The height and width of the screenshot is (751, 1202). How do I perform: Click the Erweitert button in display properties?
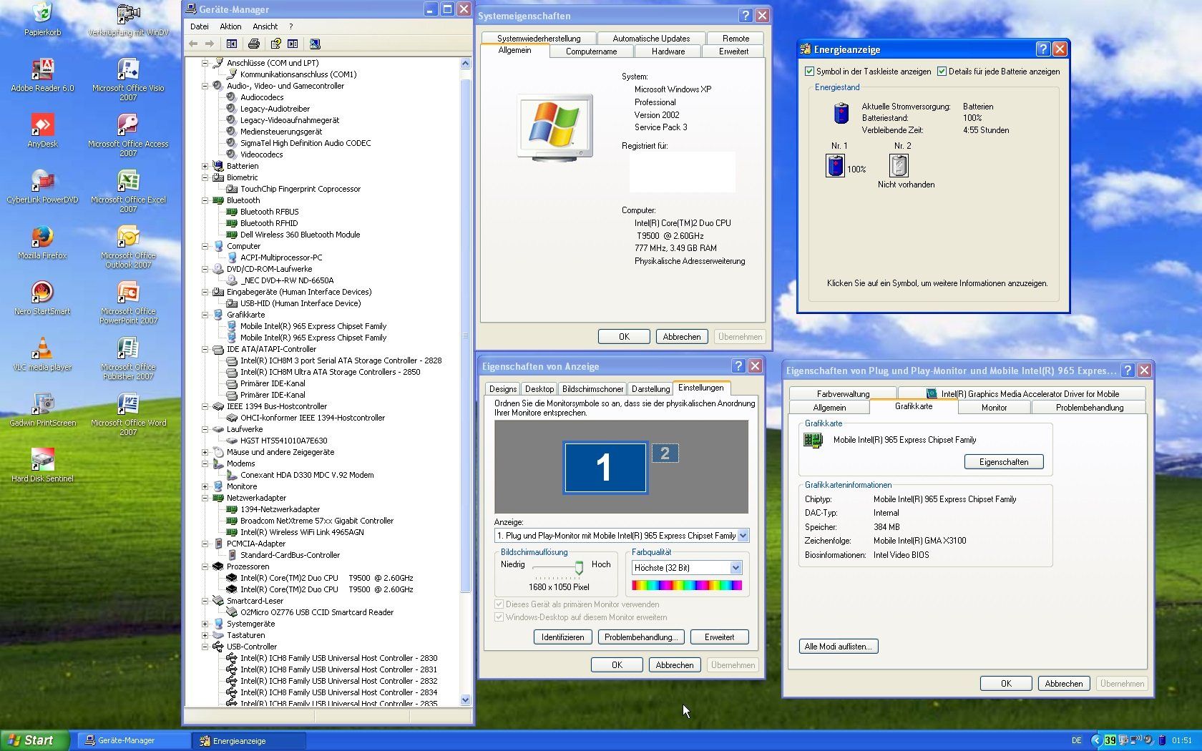(x=719, y=637)
